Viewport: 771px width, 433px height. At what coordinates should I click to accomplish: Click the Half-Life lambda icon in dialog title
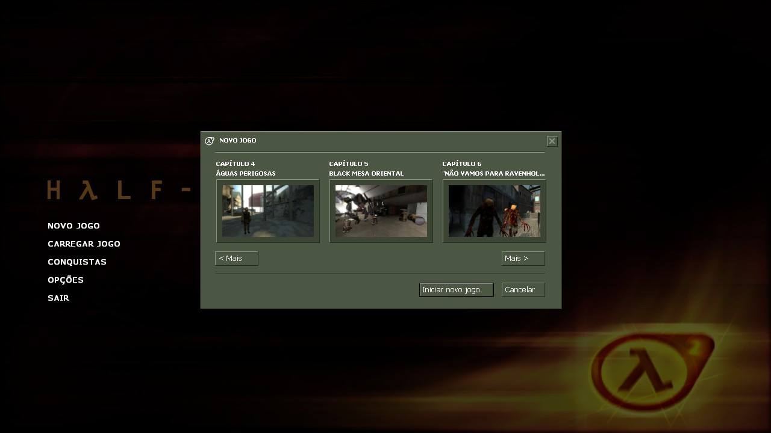click(210, 141)
